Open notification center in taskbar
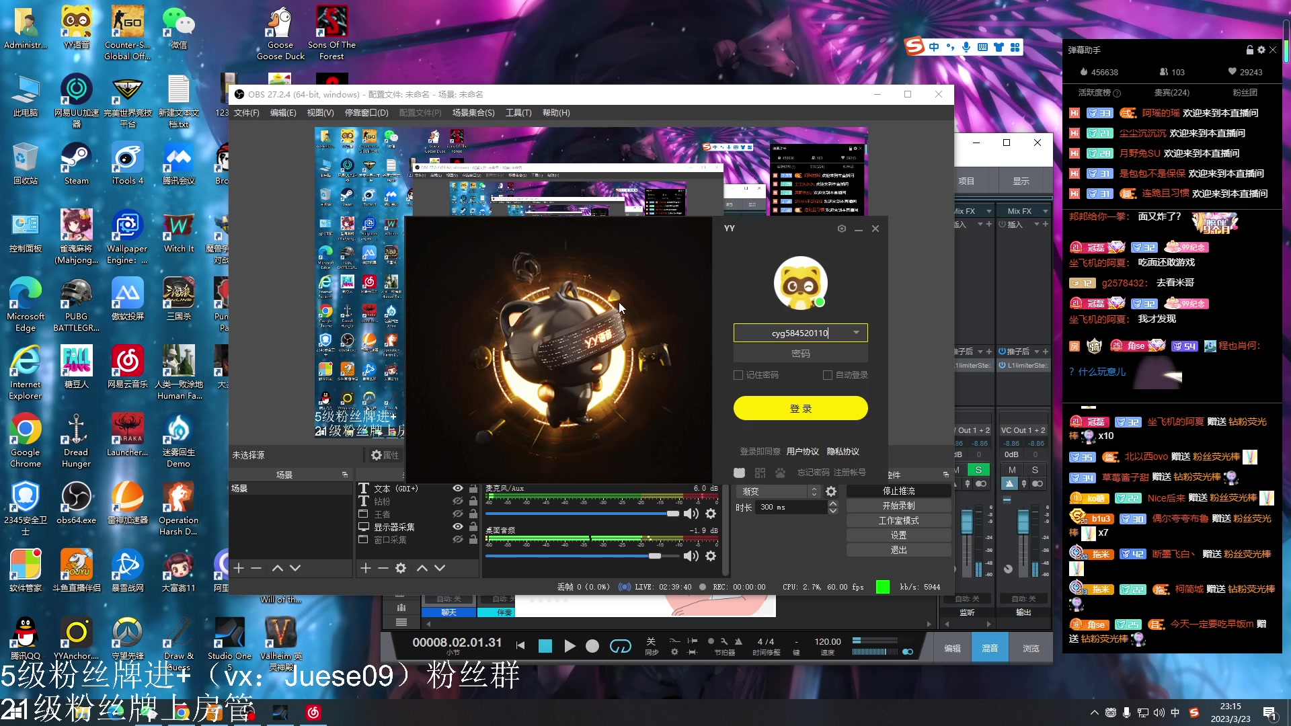Viewport: 1291px width, 726px height. pos(1270,713)
